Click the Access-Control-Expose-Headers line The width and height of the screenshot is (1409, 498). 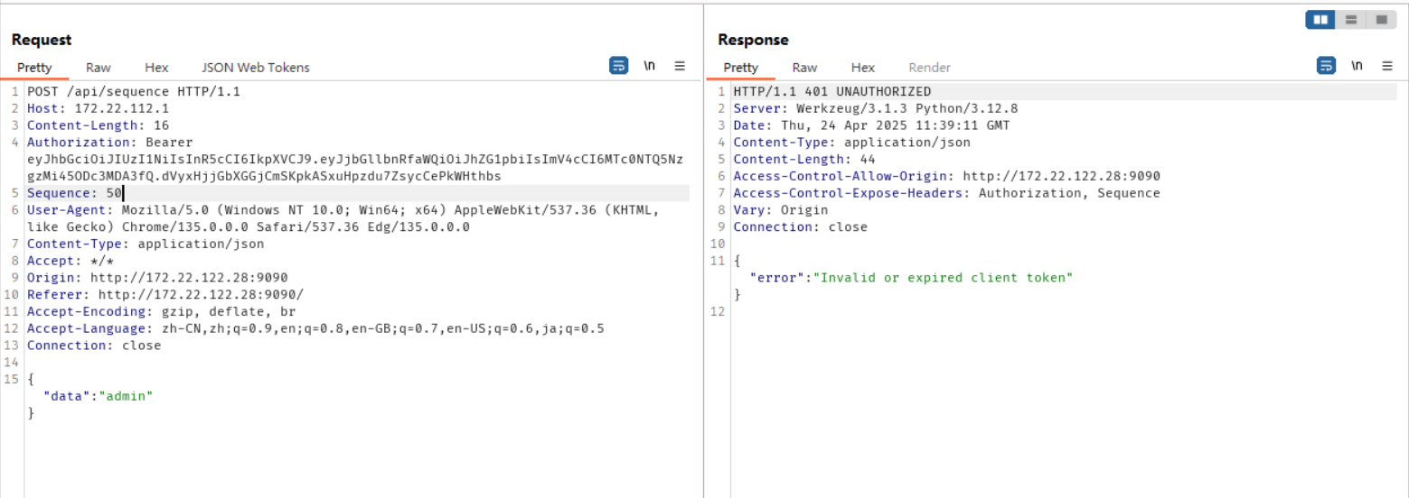pyautogui.click(x=947, y=193)
